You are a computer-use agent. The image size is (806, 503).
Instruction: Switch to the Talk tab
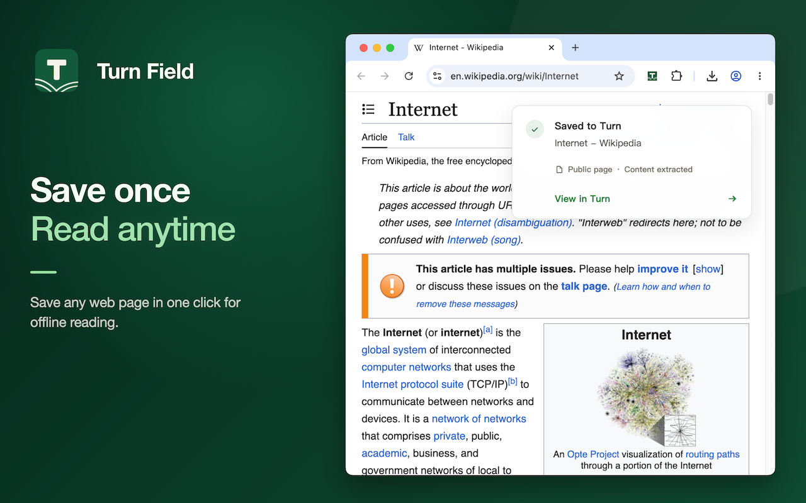406,137
